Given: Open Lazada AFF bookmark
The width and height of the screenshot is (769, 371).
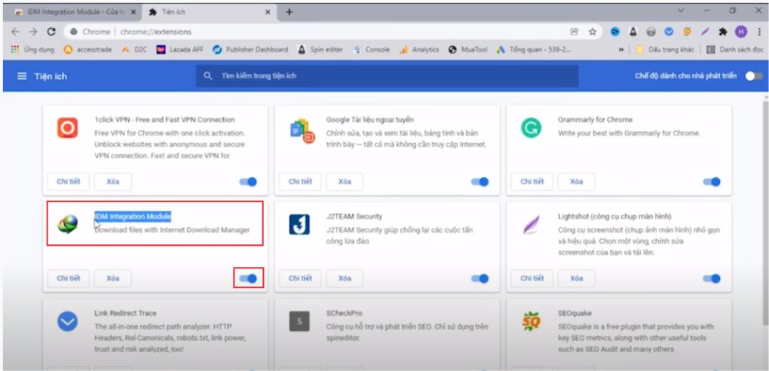Looking at the screenshot, I should pyautogui.click(x=179, y=50).
